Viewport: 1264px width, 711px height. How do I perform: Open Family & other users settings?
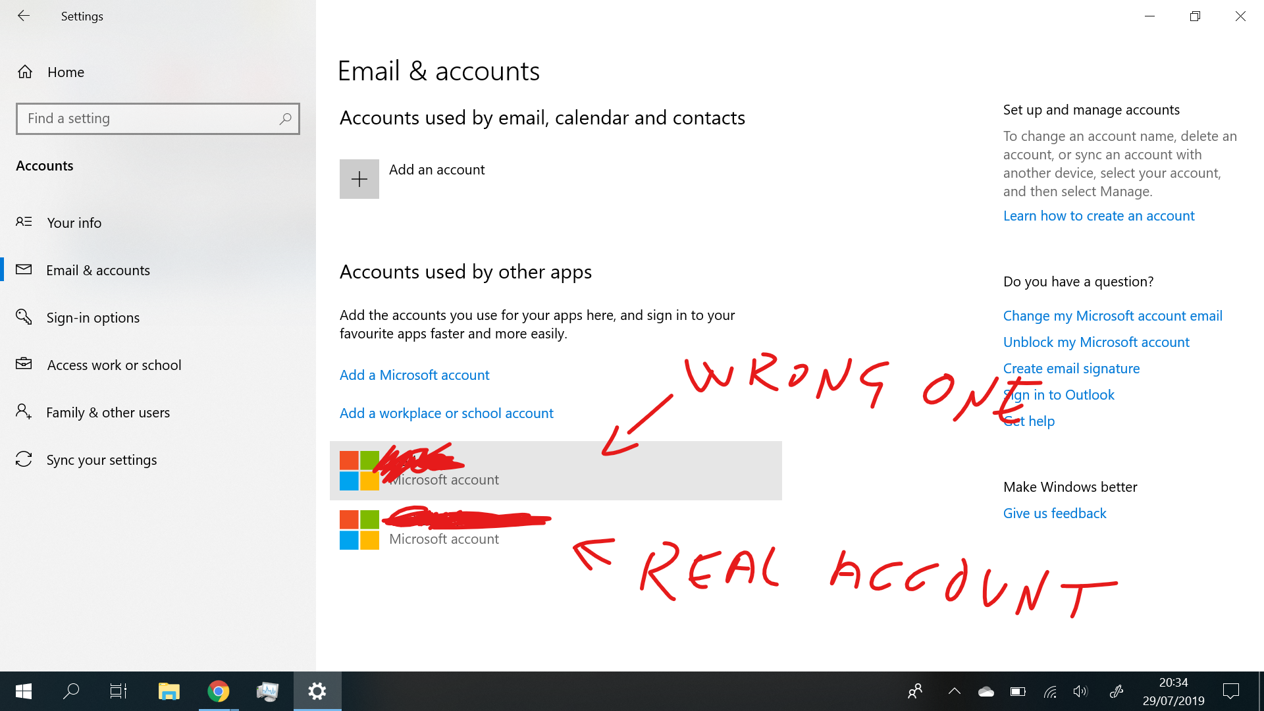[x=108, y=411]
